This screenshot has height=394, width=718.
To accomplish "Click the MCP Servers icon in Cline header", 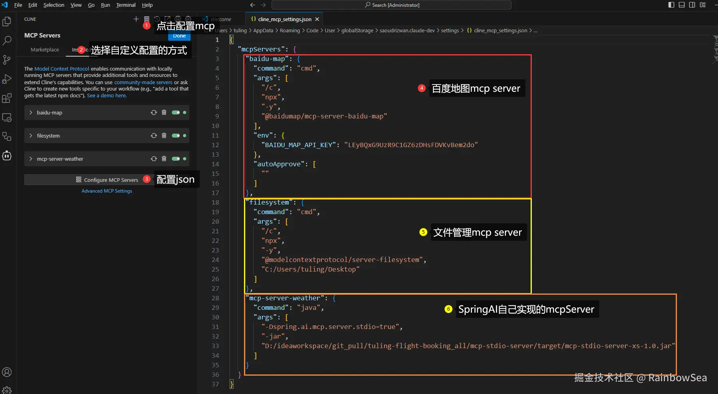I will (147, 19).
